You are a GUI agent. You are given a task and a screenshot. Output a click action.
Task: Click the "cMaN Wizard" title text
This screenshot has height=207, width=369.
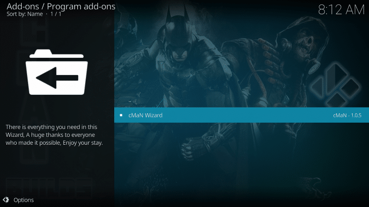pos(145,115)
